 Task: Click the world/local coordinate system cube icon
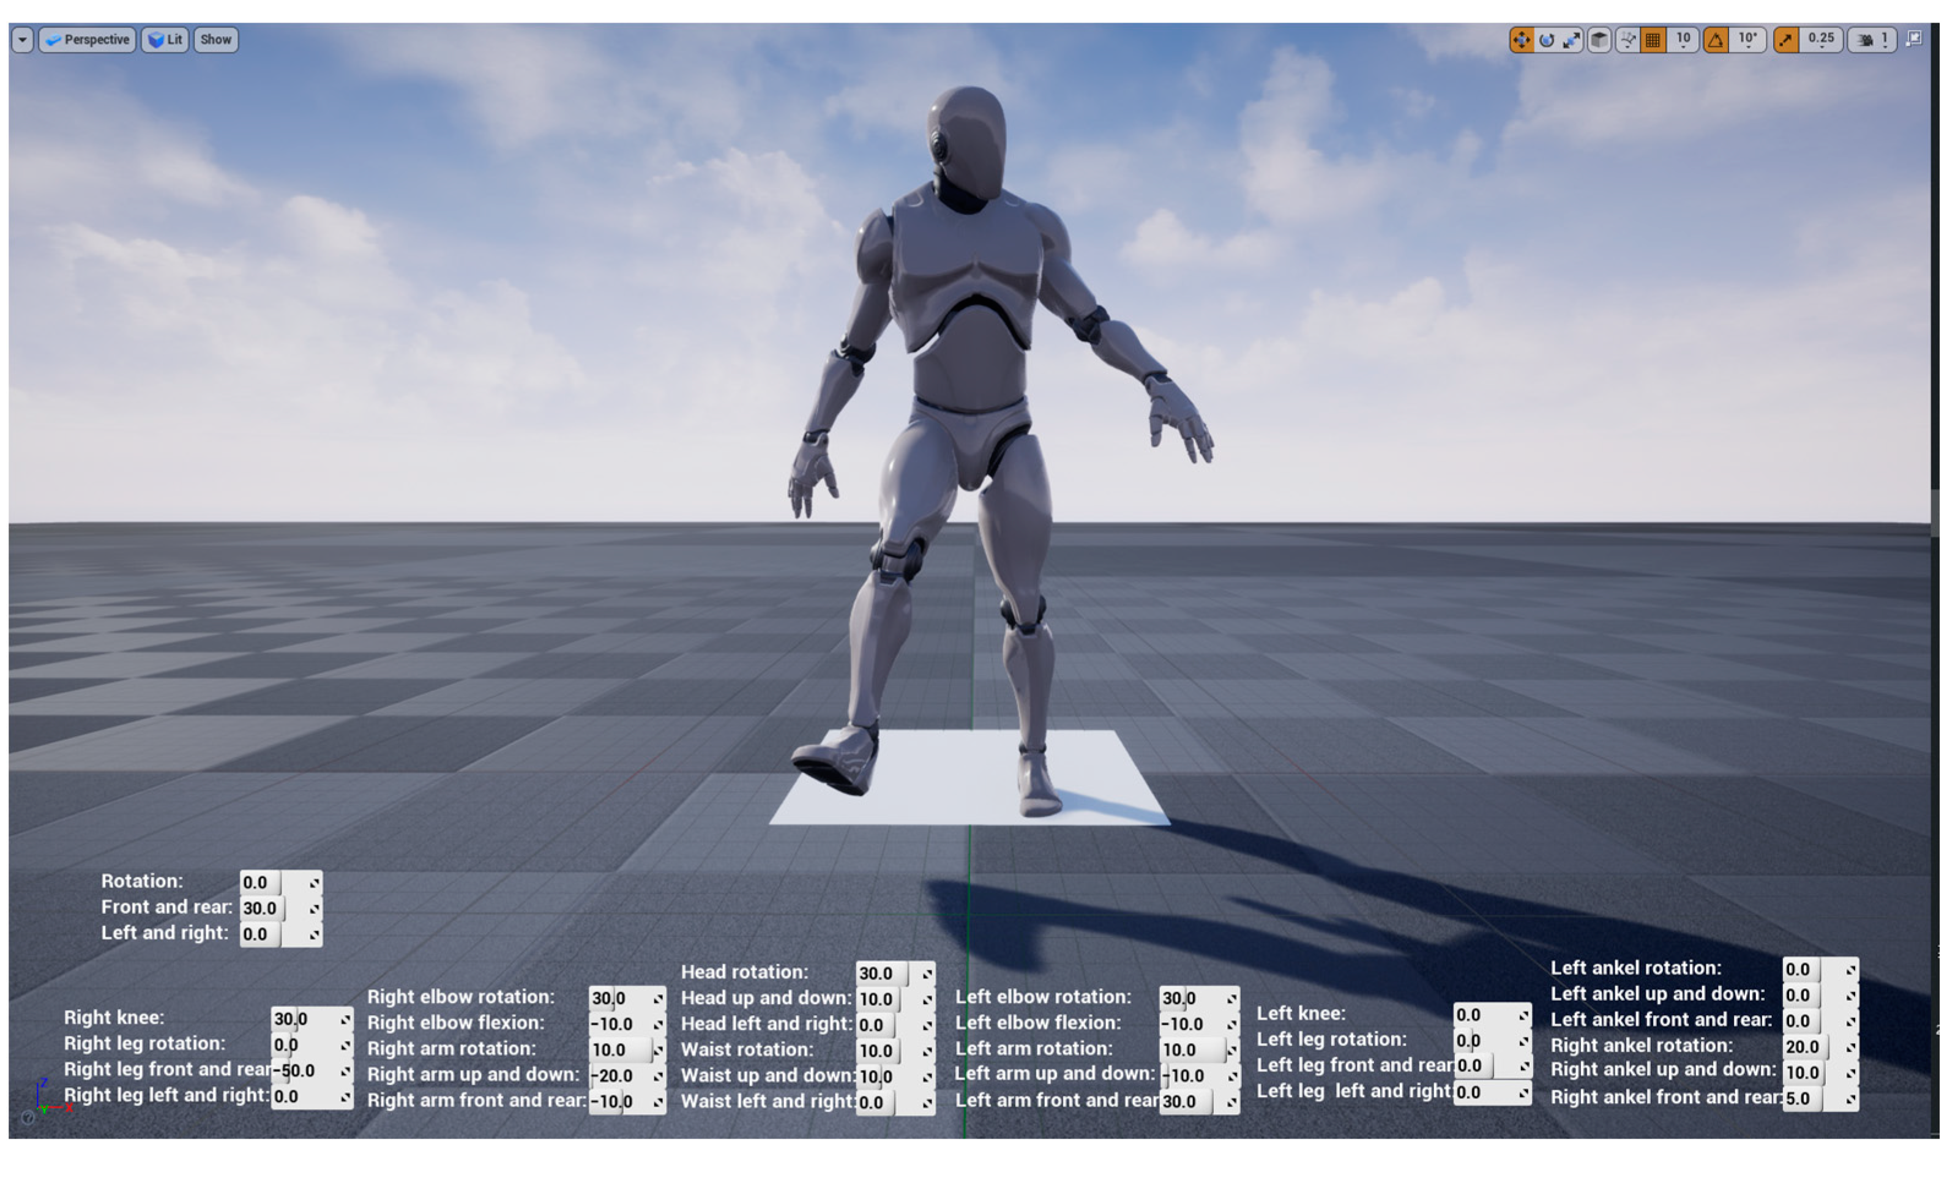click(1598, 40)
